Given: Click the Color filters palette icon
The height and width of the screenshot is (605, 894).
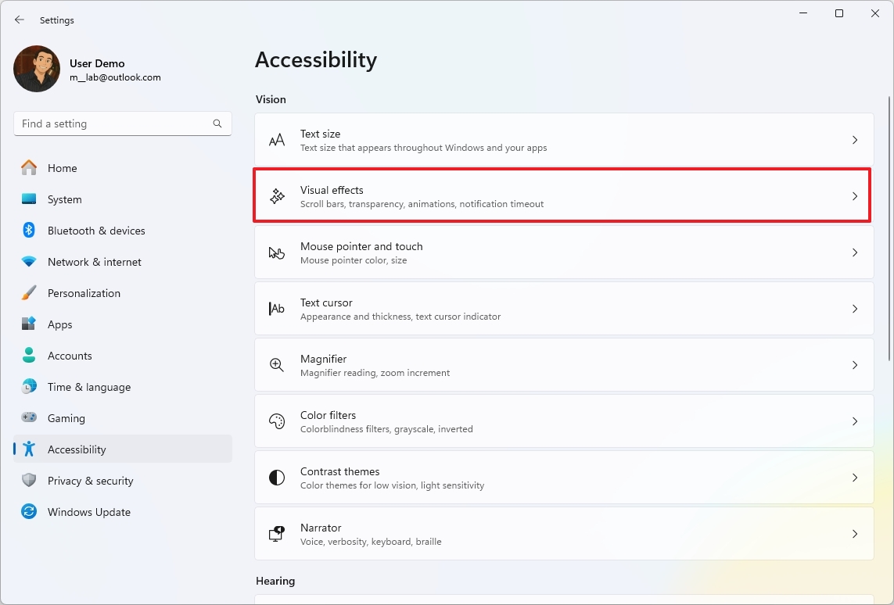Looking at the screenshot, I should [x=277, y=421].
